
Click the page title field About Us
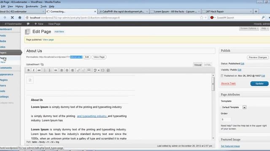pos(120,51)
